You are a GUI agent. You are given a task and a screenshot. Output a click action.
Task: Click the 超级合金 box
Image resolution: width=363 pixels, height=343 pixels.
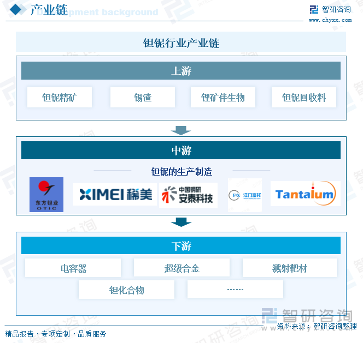click(x=181, y=268)
